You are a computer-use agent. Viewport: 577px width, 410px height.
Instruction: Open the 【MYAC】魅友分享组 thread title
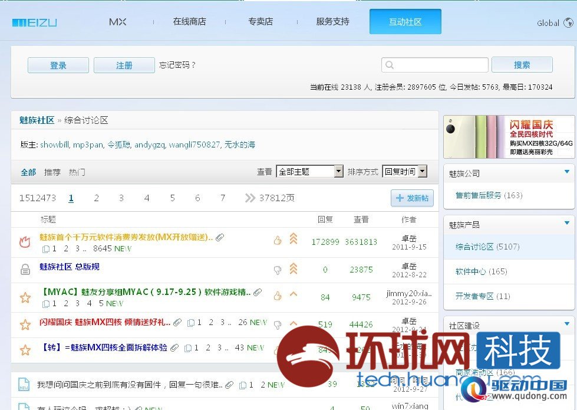(146, 292)
